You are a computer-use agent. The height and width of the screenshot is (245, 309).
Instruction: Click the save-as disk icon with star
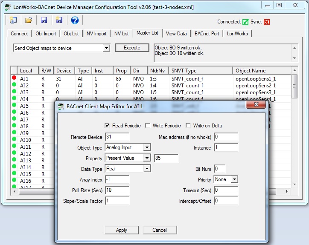[59, 20]
